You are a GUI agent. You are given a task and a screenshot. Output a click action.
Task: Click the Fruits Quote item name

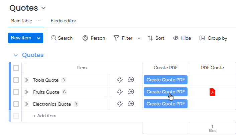[46, 92]
